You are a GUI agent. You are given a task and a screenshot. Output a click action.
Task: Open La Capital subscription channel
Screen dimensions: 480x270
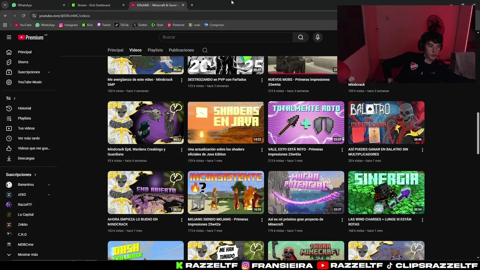(28, 214)
